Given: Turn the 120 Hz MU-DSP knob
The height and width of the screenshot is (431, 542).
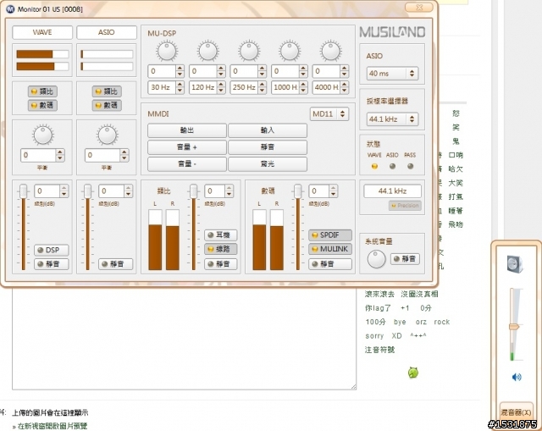Looking at the screenshot, I should [x=207, y=51].
